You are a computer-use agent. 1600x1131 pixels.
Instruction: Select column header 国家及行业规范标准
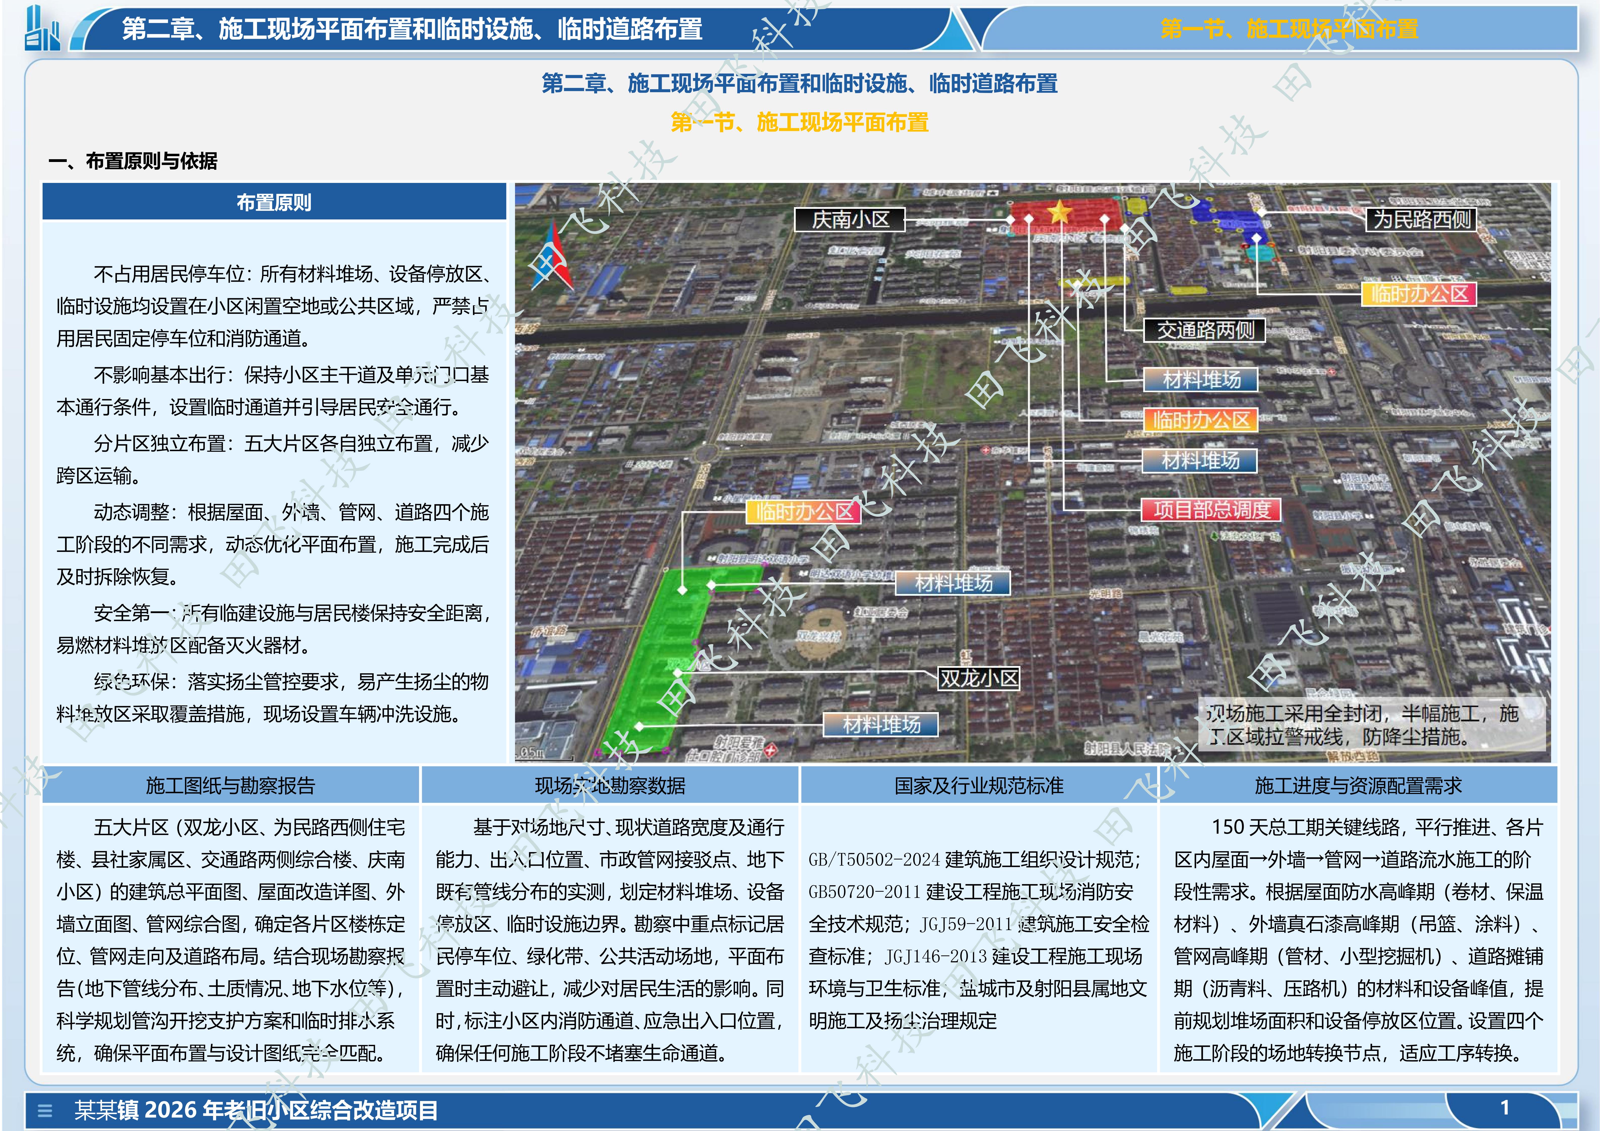(979, 785)
